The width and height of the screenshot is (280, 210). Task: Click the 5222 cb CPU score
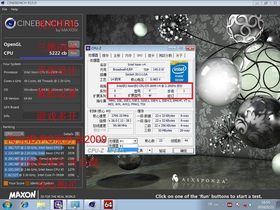(x=58, y=53)
